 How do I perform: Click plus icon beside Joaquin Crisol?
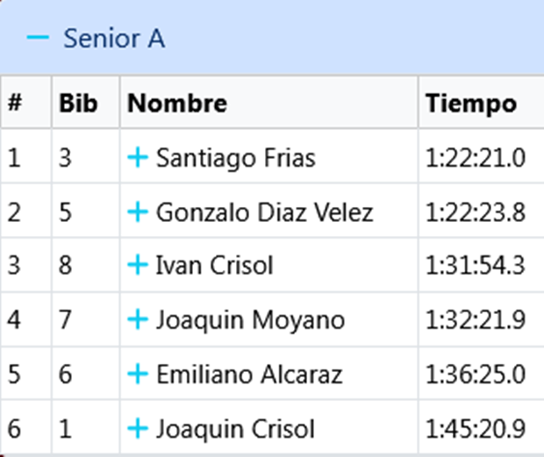[x=137, y=429]
